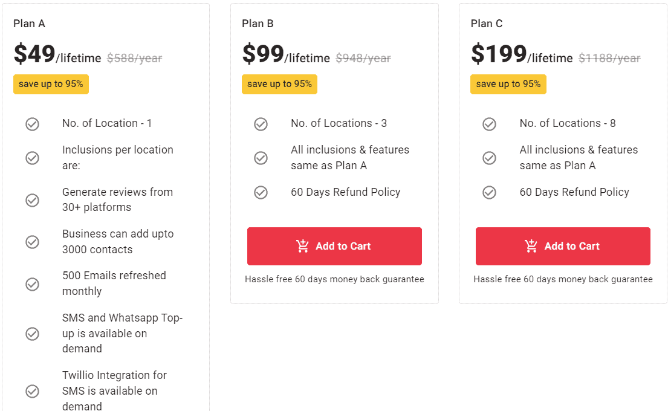This screenshot has width=668, height=411.
Task: Click the checkmark beside Plan B's '60 Days Refund Policy'
Action: click(261, 192)
